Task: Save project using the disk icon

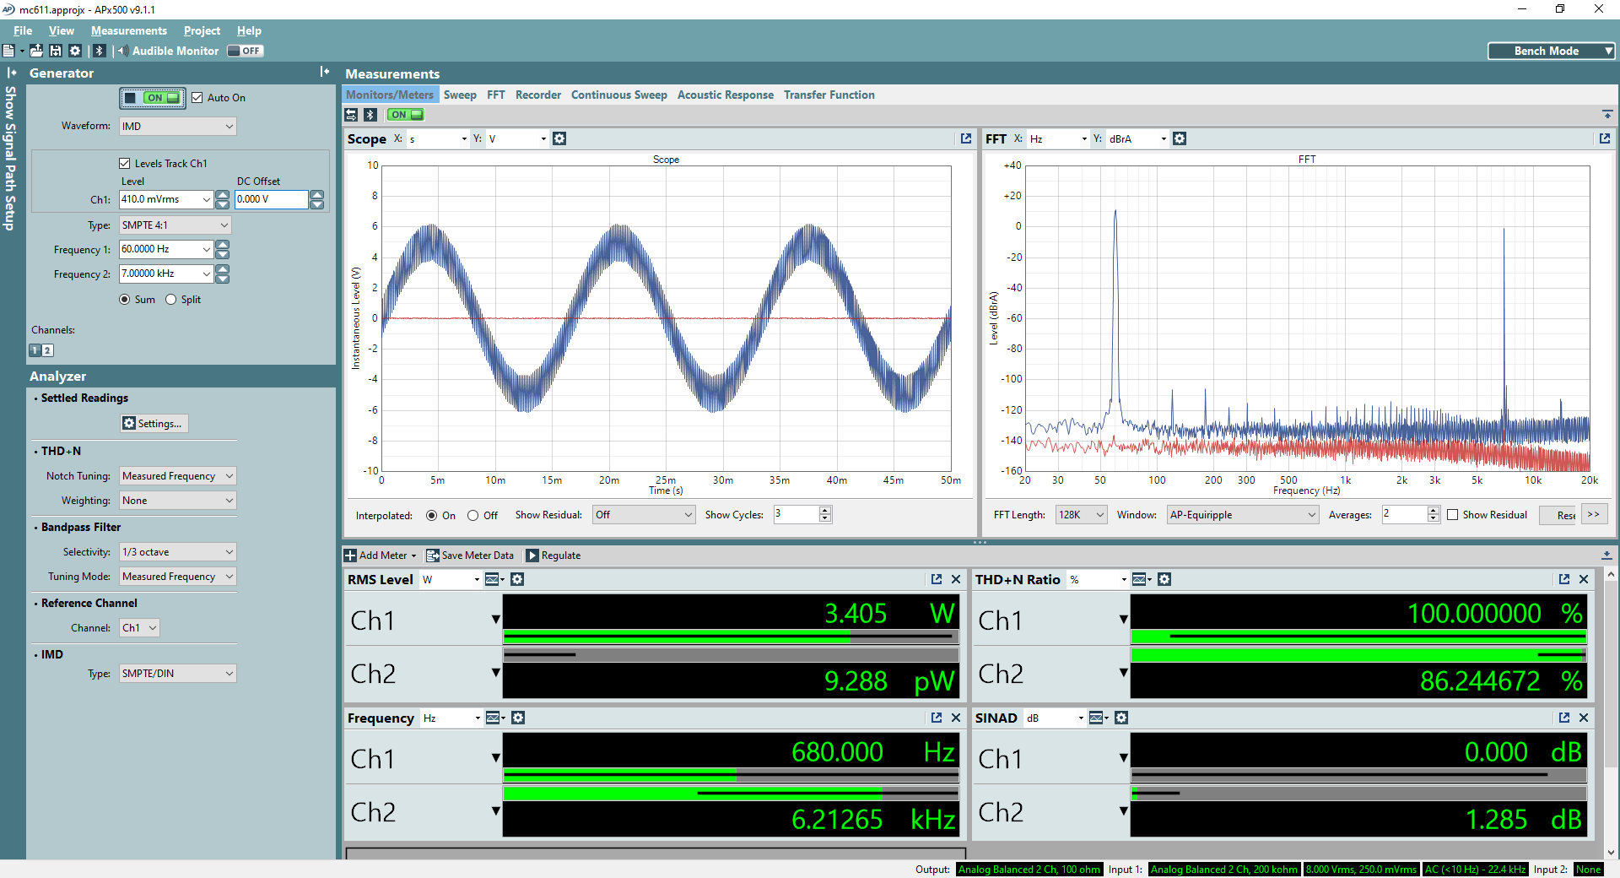Action: coord(56,51)
